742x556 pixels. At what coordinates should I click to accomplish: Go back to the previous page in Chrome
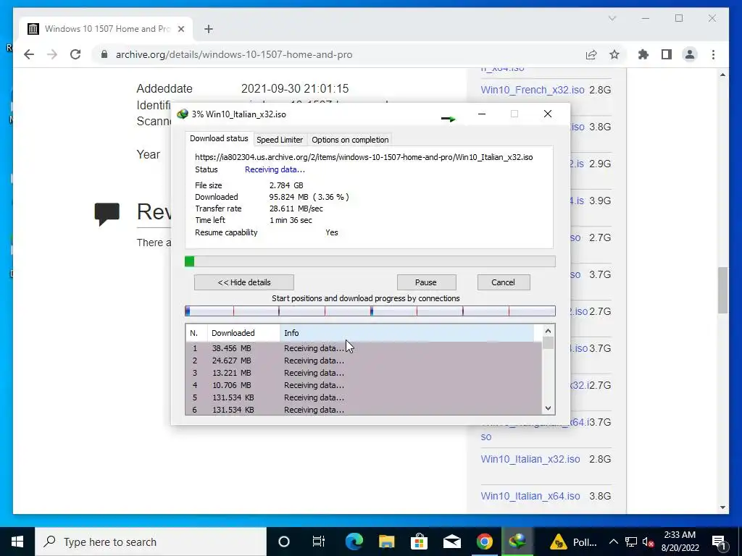(29, 54)
